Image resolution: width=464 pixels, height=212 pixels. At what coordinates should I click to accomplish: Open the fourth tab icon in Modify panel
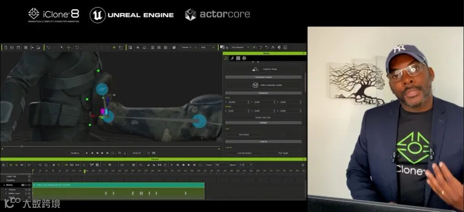[x=244, y=58]
